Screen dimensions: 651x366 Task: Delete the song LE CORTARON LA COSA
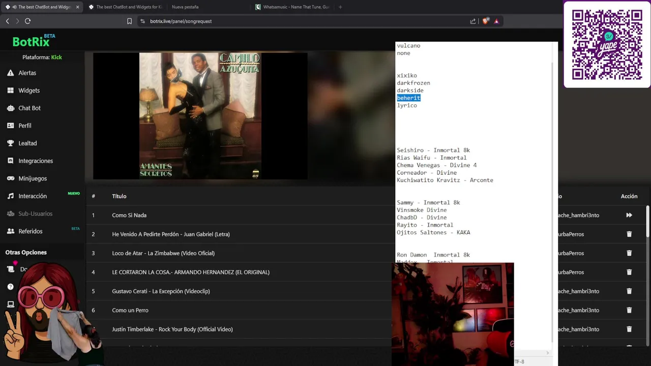click(x=629, y=272)
